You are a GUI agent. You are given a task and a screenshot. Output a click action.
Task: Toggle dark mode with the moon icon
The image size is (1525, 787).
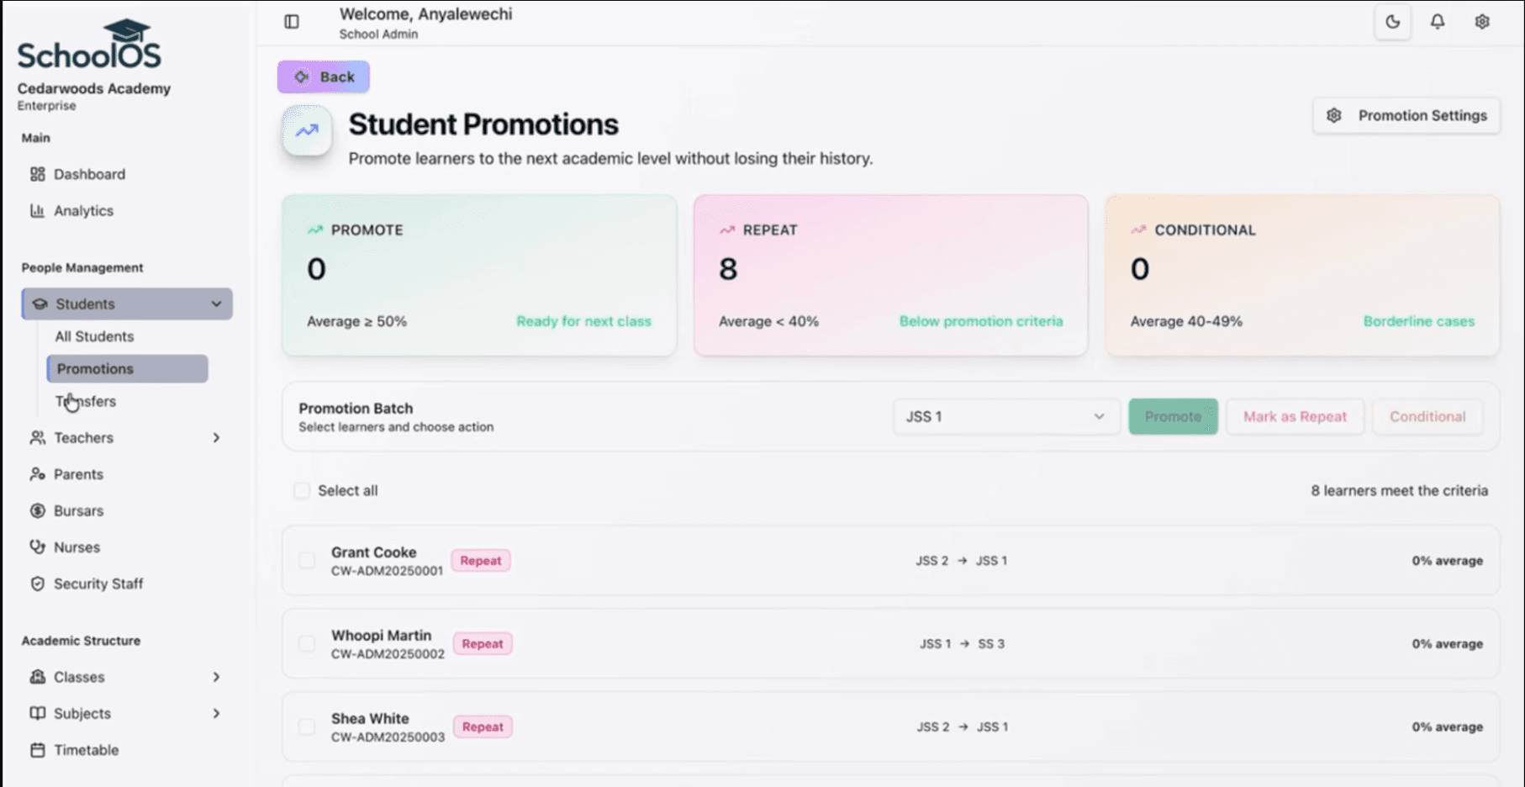[1392, 22]
